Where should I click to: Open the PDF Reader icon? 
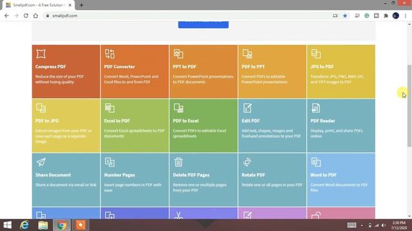316,108
